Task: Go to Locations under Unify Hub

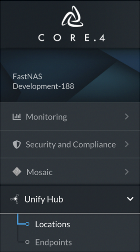Action: pos(53,224)
